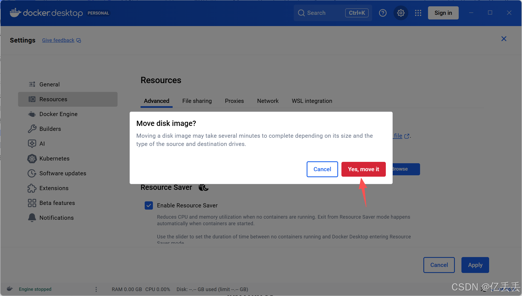Screen dimensions: 522x296
Task: Switch to the Advanced tab
Action: (156, 101)
